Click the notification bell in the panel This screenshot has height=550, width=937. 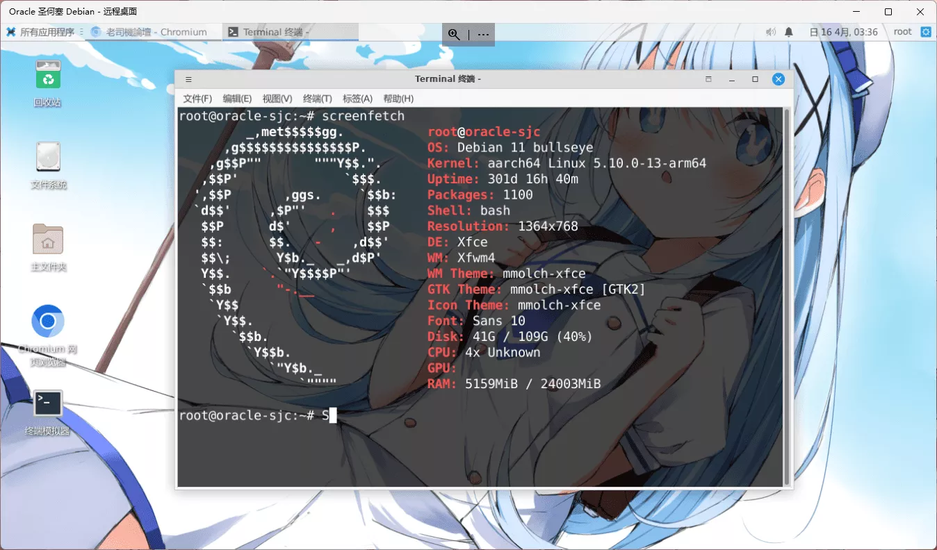point(790,31)
